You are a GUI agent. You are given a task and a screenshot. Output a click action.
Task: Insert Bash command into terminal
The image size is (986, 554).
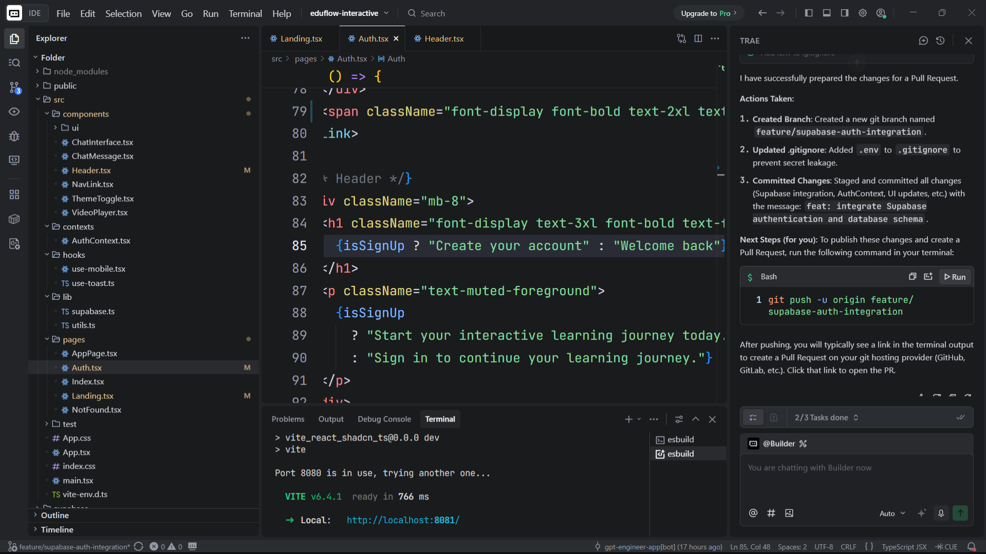tap(928, 277)
